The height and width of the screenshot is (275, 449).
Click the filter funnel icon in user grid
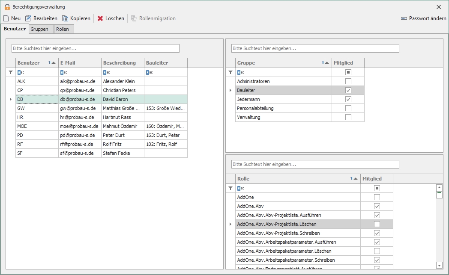tap(11, 73)
